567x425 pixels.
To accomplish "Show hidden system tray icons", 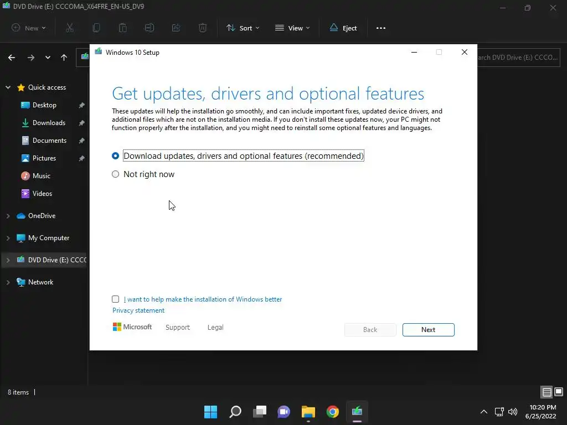I will [x=484, y=412].
